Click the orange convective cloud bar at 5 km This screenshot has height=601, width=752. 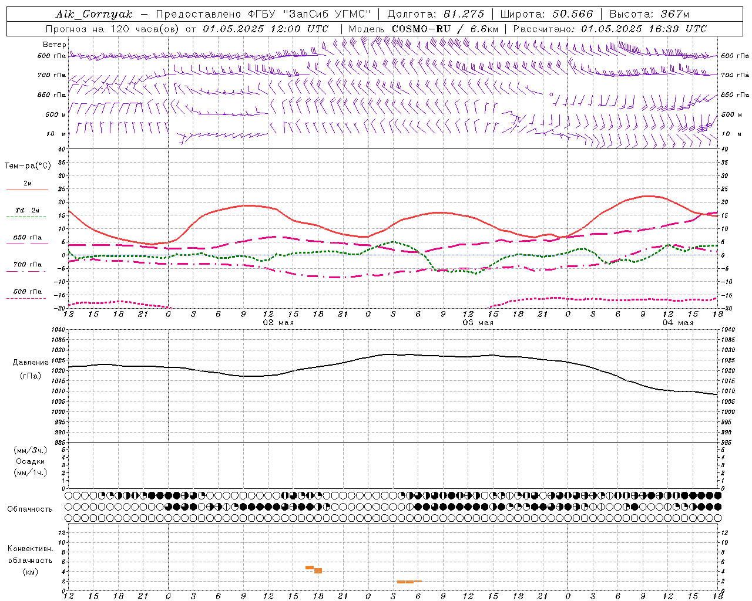pos(310,568)
